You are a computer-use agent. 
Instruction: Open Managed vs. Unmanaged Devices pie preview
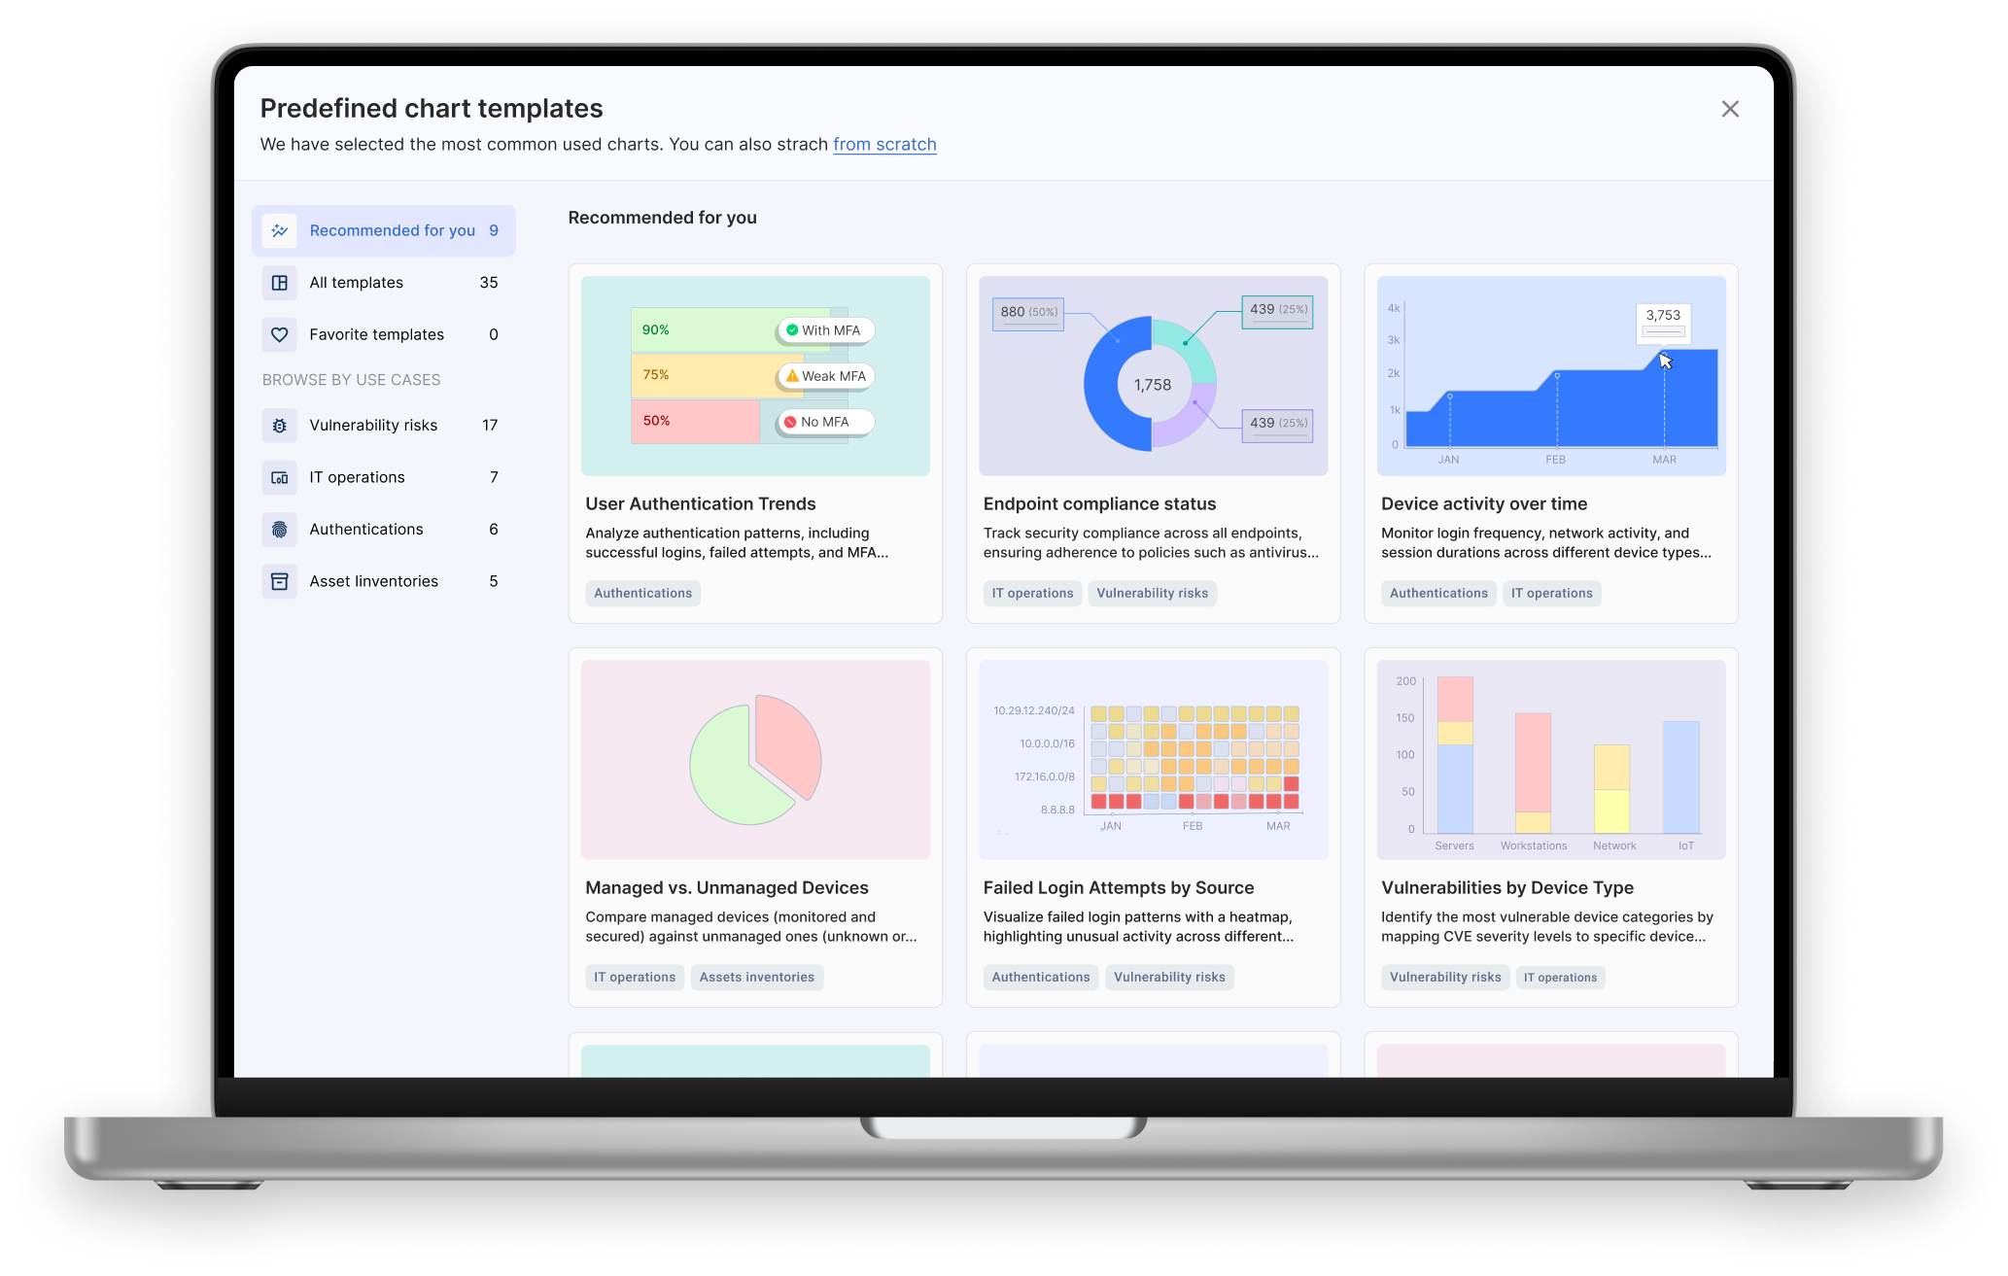point(755,760)
